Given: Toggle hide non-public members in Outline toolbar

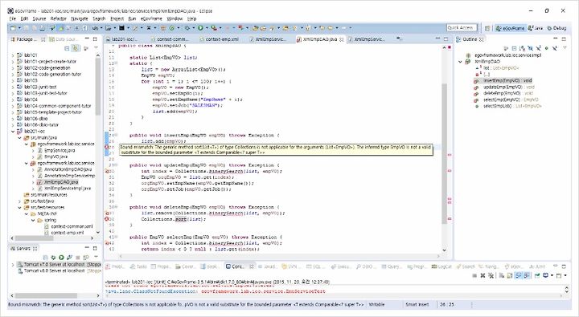Looking at the screenshot, I should pyautogui.click(x=547, y=48).
